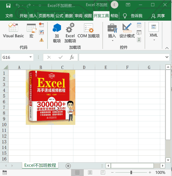Select the 开发工具 tab
The height and width of the screenshot is (176, 172).
(x=101, y=16)
